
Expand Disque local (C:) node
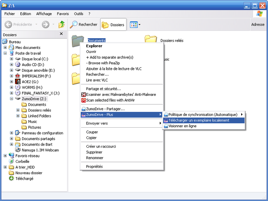pos(11,59)
